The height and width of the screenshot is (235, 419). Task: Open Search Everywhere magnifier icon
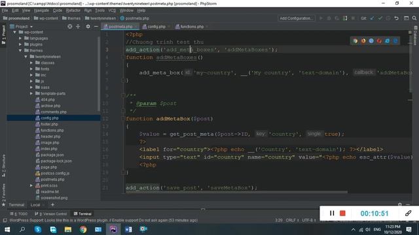coord(414,18)
